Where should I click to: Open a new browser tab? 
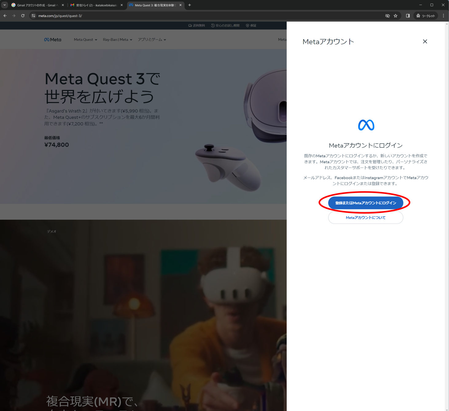pos(190,5)
